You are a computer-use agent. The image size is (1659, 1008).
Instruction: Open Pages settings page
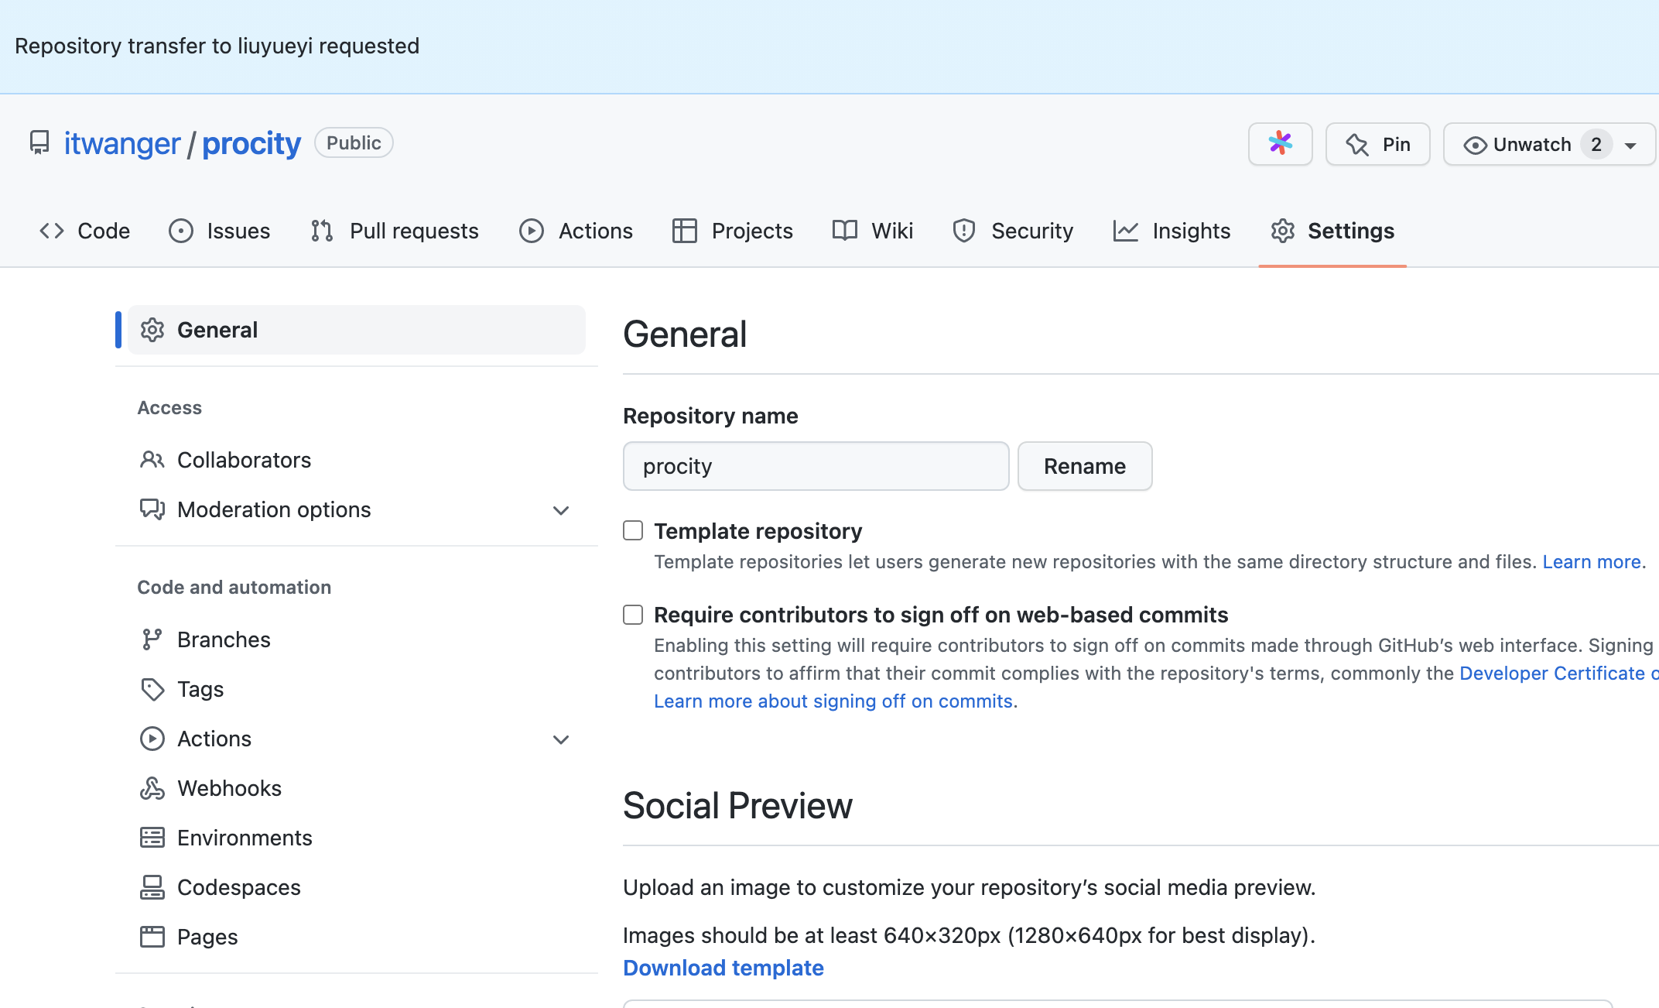pos(357,937)
